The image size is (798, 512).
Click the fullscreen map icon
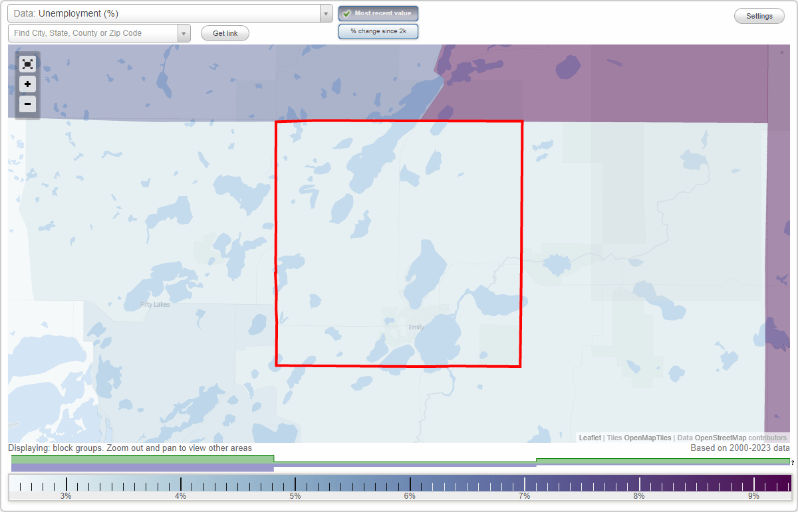(27, 64)
